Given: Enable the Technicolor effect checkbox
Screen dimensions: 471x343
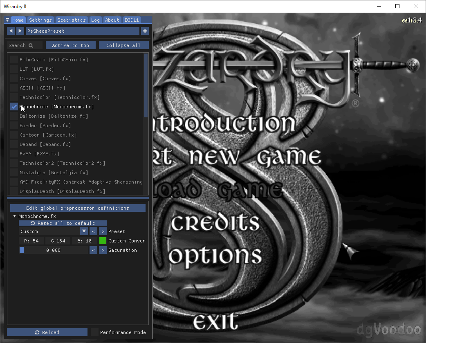Looking at the screenshot, I should [14, 97].
